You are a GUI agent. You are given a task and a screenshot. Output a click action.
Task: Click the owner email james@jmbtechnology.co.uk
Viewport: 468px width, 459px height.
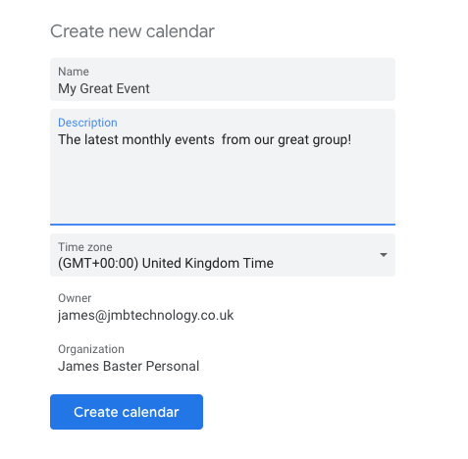145,315
